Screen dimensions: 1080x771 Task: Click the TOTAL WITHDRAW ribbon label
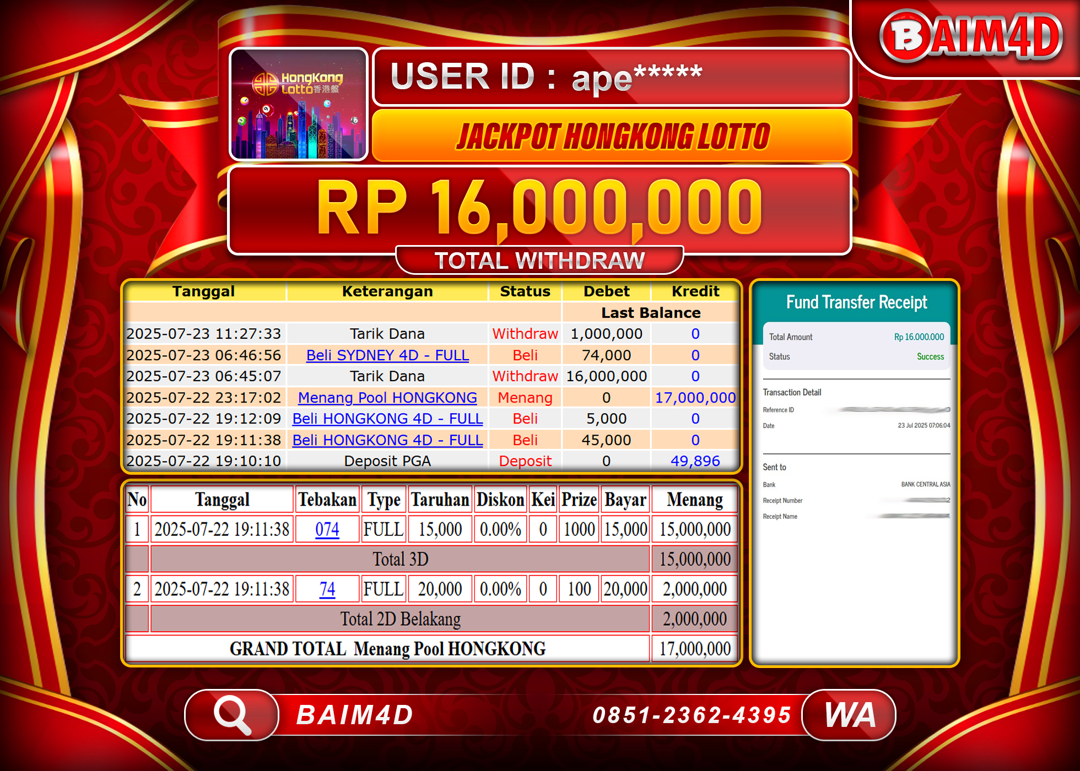539,259
